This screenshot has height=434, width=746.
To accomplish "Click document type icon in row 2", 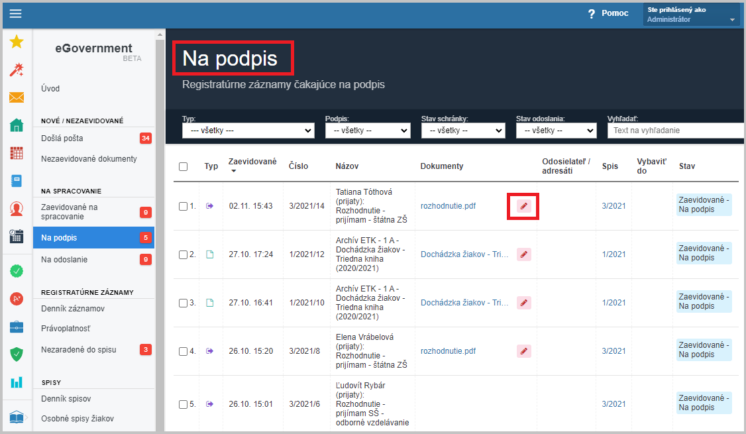I will [210, 254].
